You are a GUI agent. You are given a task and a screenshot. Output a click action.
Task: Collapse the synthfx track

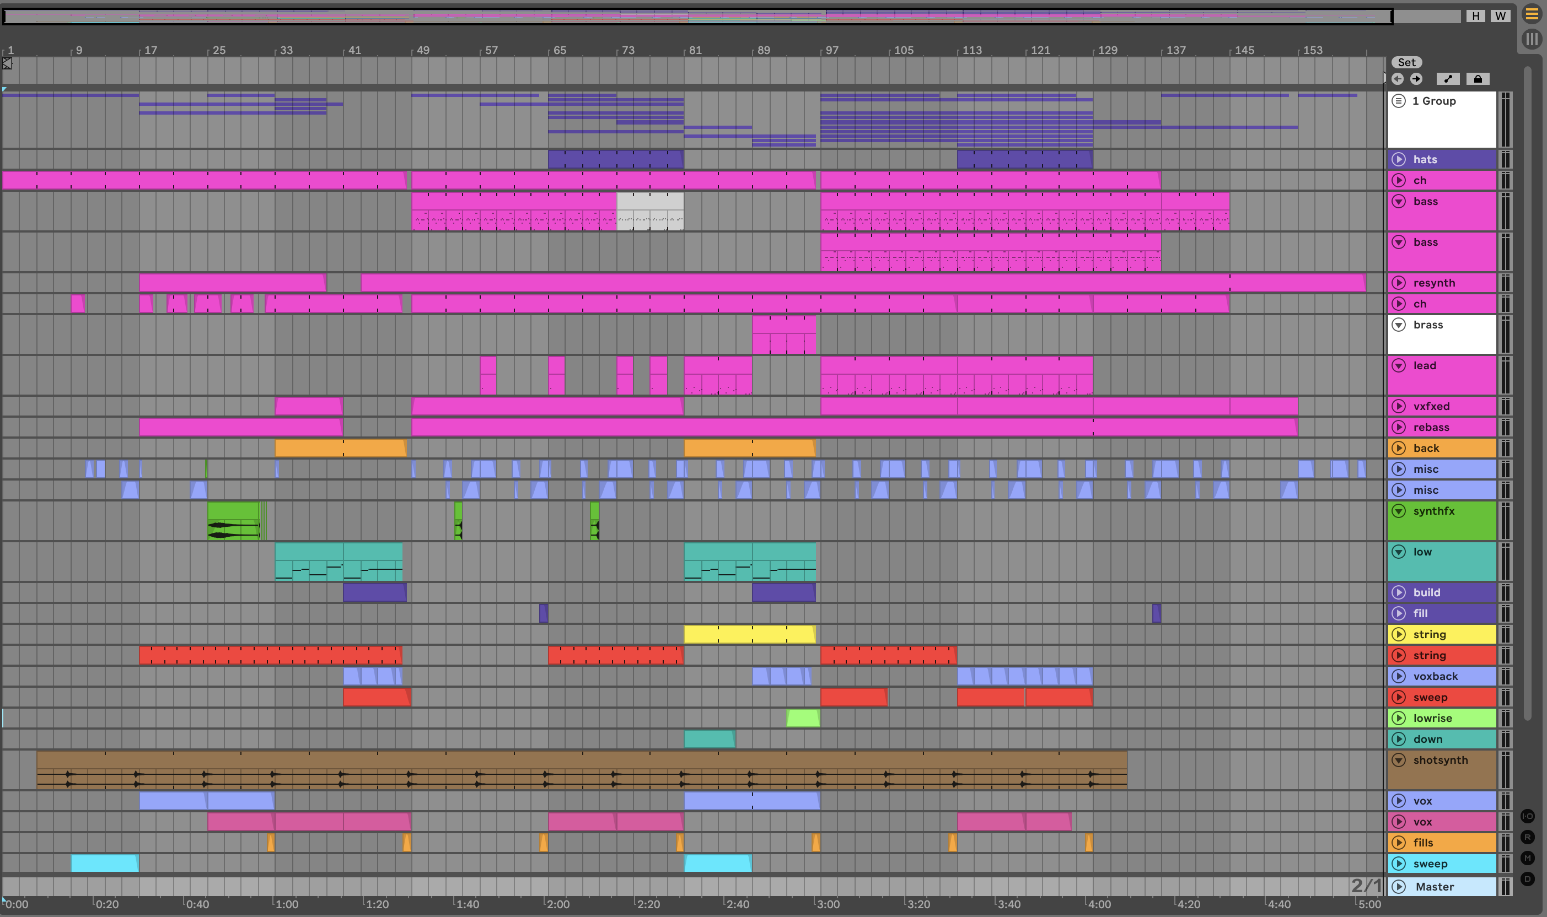coord(1399,511)
